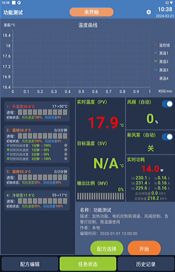Click the round notification icon in status bar
The width and height of the screenshot is (175, 272).
click(x=19, y=3)
